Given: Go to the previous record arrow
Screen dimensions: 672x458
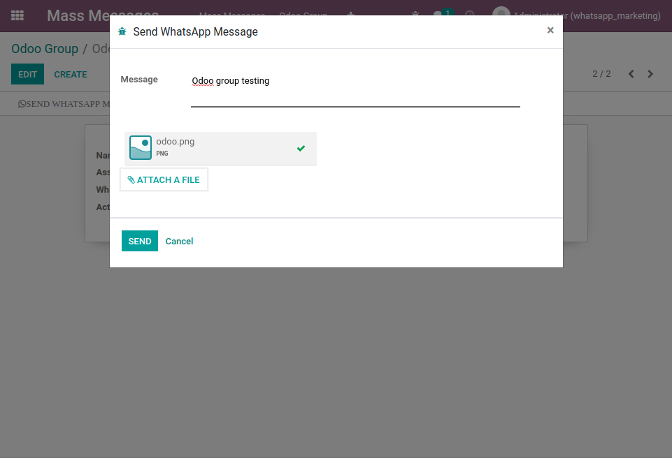Looking at the screenshot, I should [631, 74].
